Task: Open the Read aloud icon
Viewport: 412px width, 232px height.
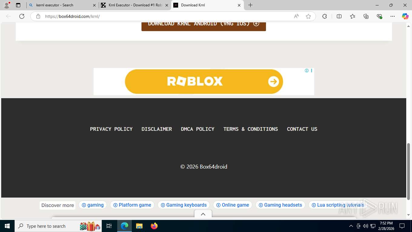Action: [x=296, y=16]
